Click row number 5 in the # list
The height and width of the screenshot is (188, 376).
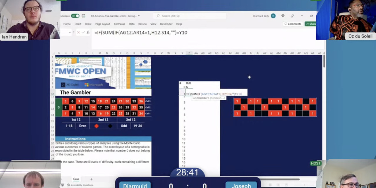(184, 115)
